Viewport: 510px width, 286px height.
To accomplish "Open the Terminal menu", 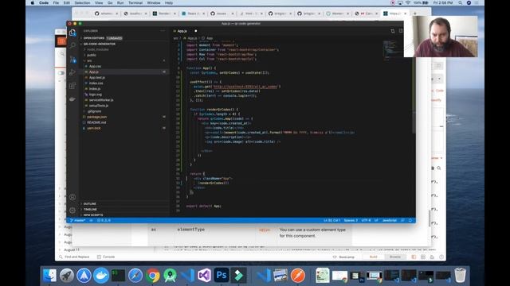I will (135, 3).
